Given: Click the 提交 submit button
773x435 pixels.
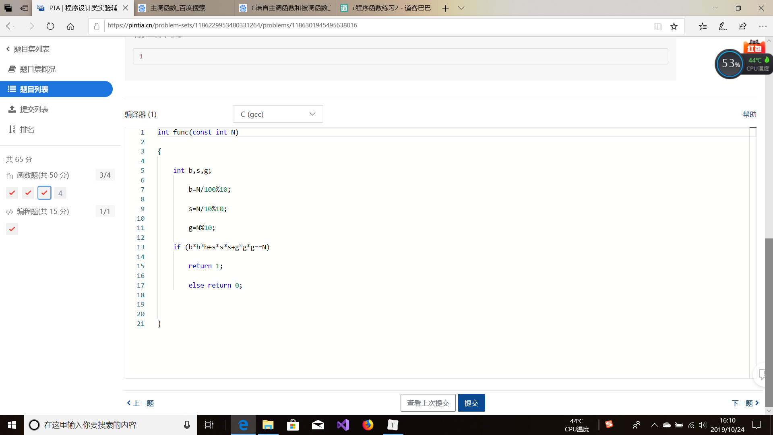Looking at the screenshot, I should (x=471, y=403).
